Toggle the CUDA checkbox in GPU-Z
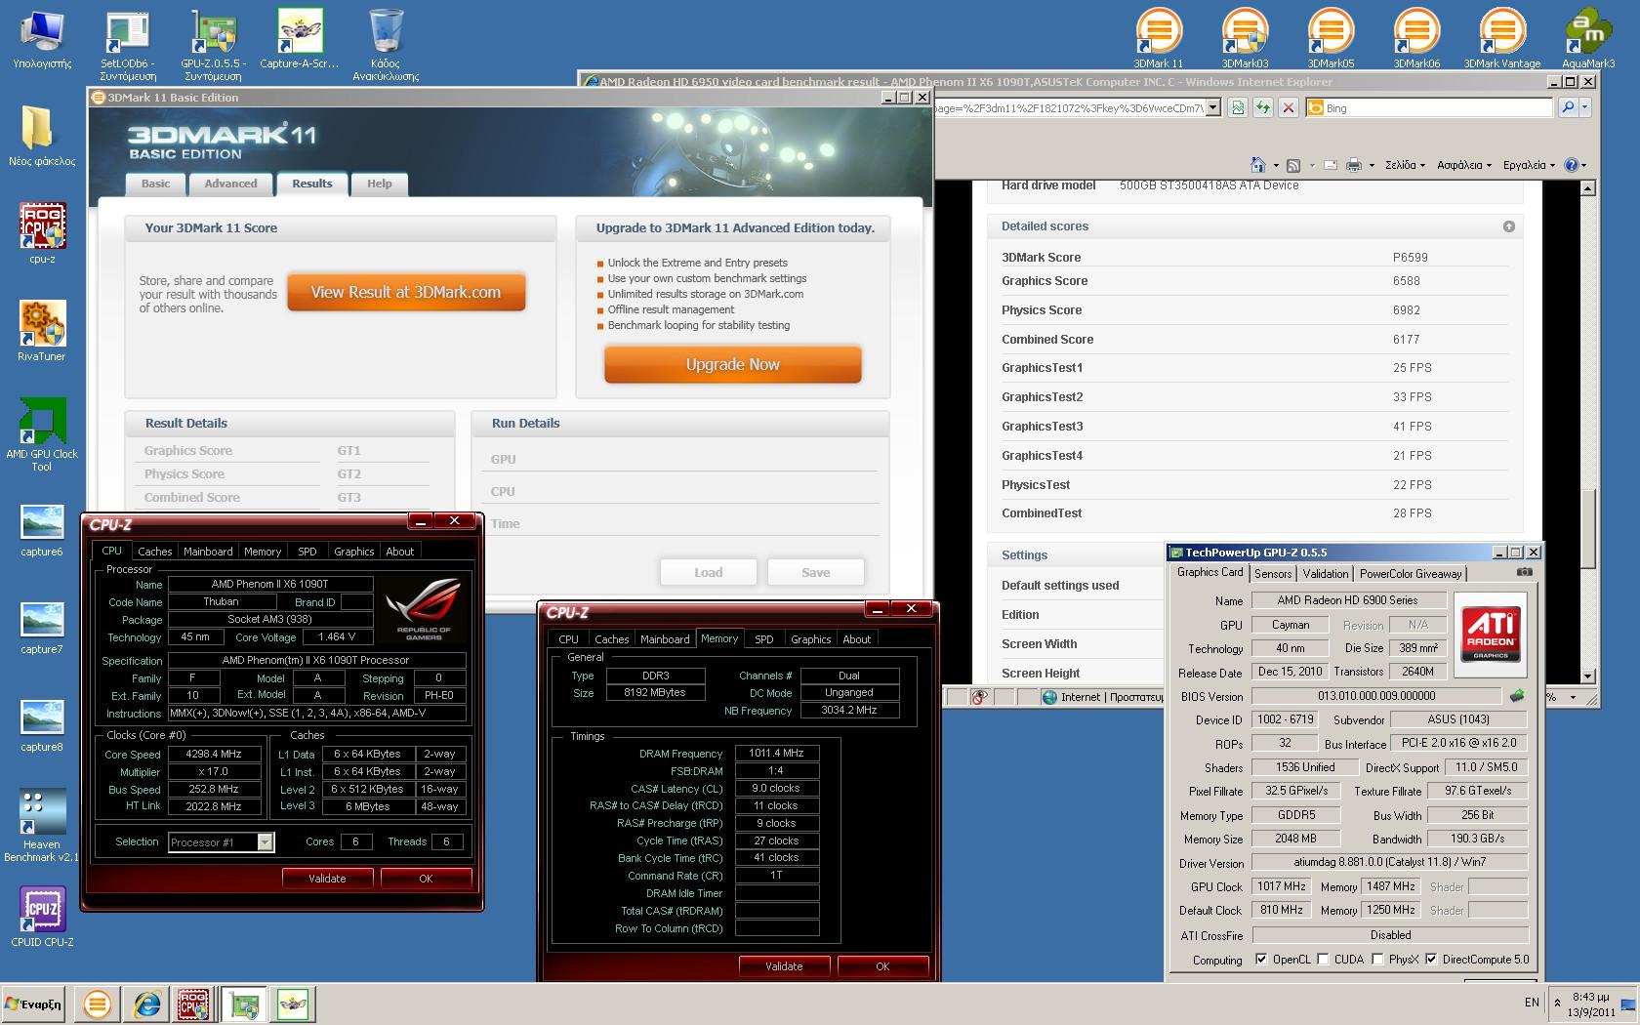Image resolution: width=1640 pixels, height=1025 pixels. (x=1323, y=960)
